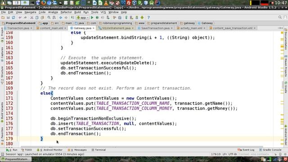Click the Paste toolbar icon
Screen dimensions: 288x162
[x=42, y=18]
